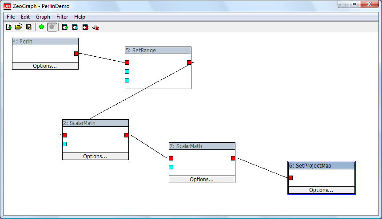The image size is (382, 219).
Task: Click the filter properties gear icon
Action: pyautogui.click(x=75, y=27)
